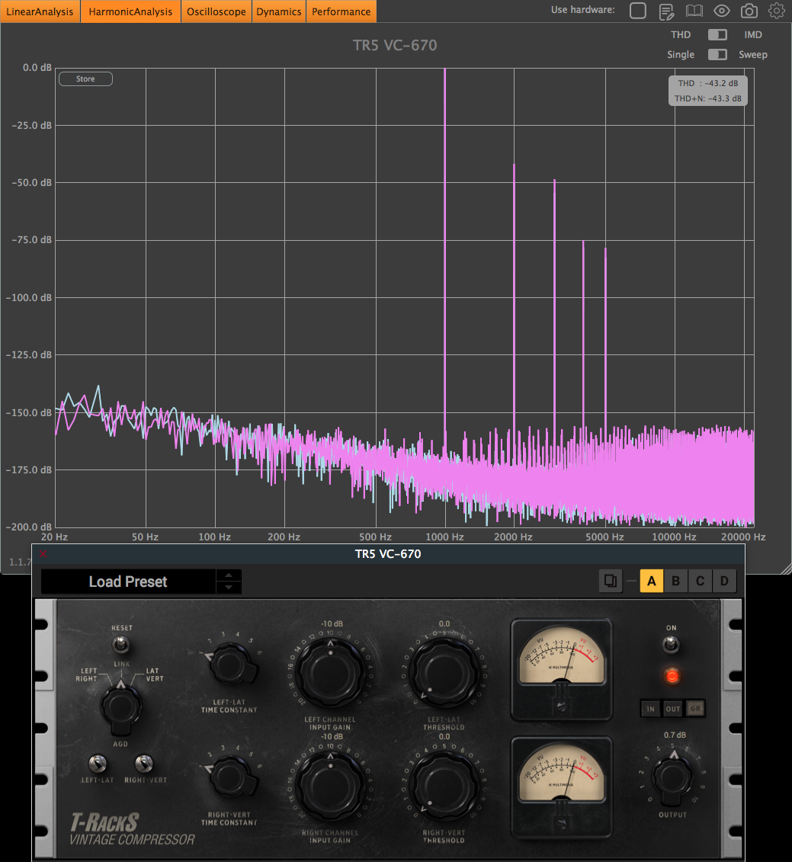Click the LINK mode selector knob

click(120, 707)
